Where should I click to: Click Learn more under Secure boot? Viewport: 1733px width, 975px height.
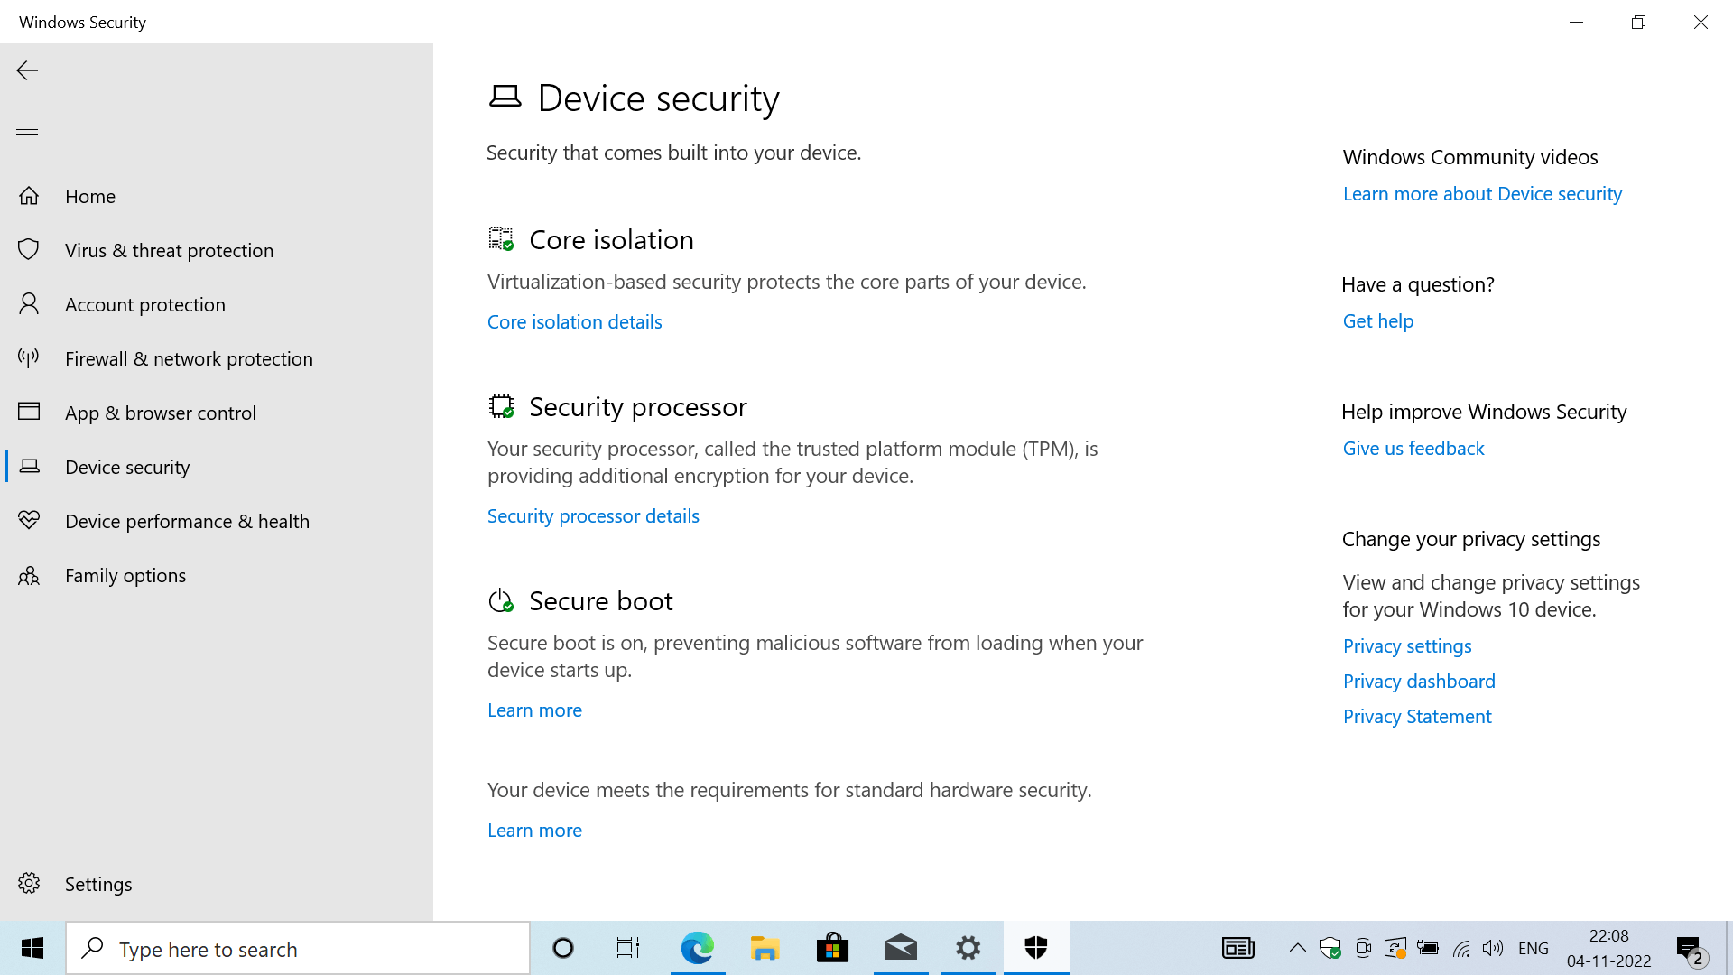534,710
